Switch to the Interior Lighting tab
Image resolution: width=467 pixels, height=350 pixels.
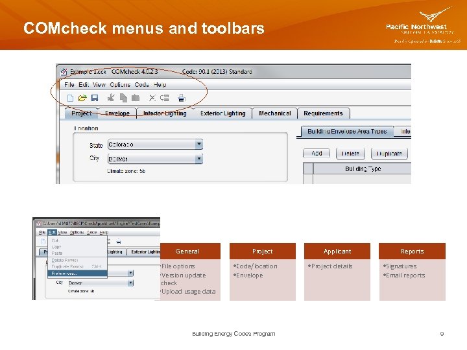point(165,113)
